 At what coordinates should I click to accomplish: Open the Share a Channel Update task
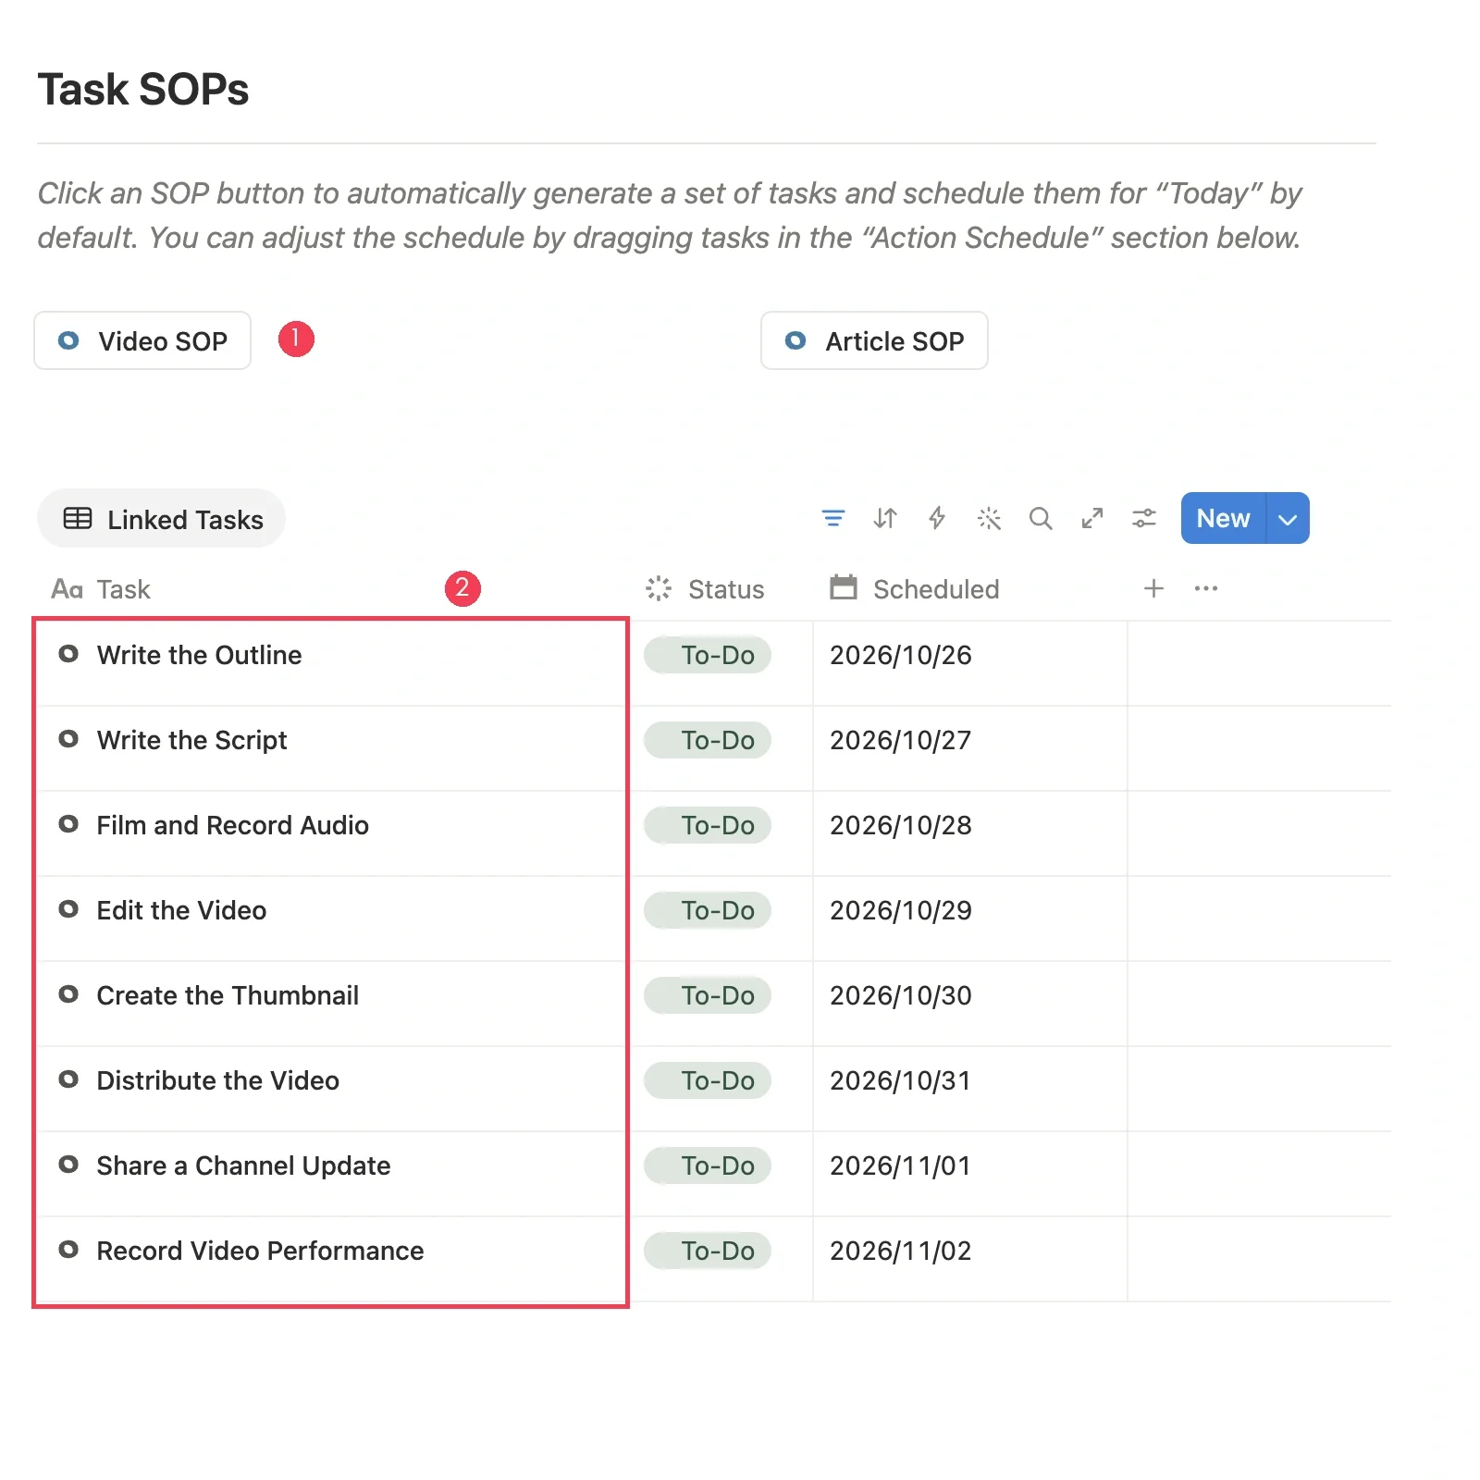click(x=243, y=1165)
